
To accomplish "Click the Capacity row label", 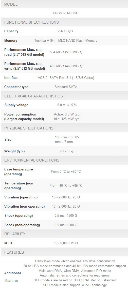I will pos(11,31).
